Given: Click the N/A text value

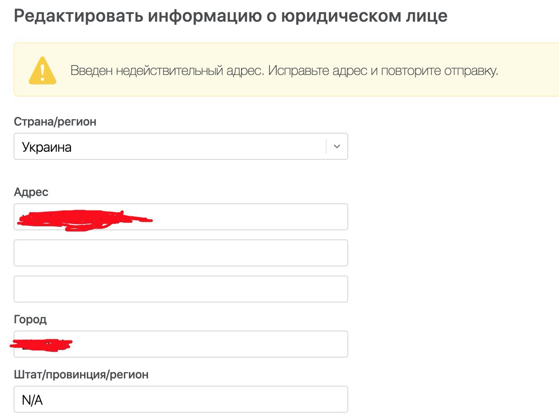Looking at the screenshot, I should click(32, 400).
